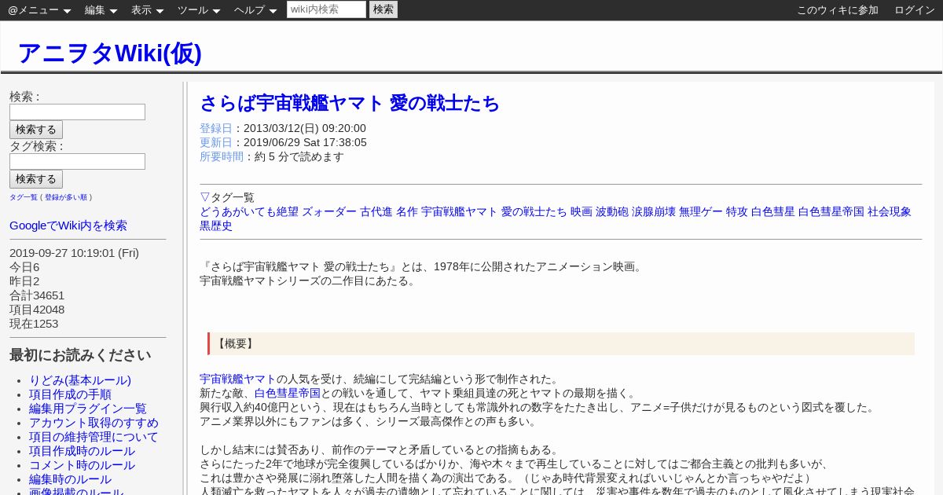Open the ツール dropdown menu

click(x=200, y=10)
